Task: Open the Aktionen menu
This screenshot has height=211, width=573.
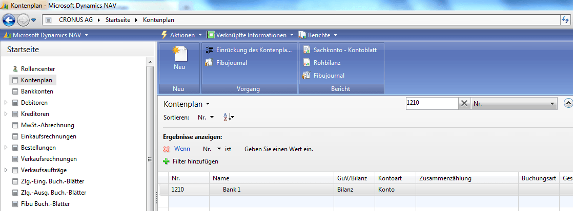Action: (x=181, y=35)
